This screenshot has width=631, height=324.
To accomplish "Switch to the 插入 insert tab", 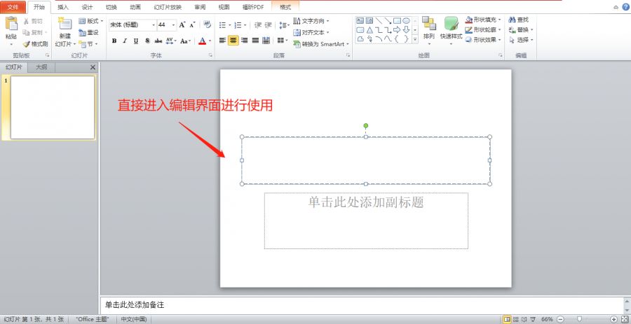I will [63, 7].
